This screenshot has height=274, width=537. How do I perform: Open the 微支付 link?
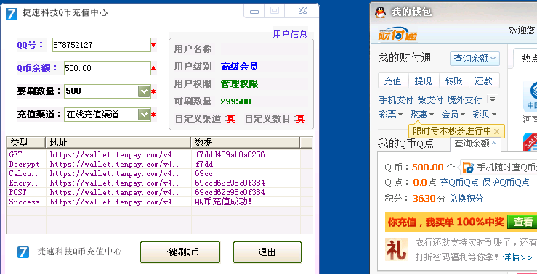pos(430,100)
